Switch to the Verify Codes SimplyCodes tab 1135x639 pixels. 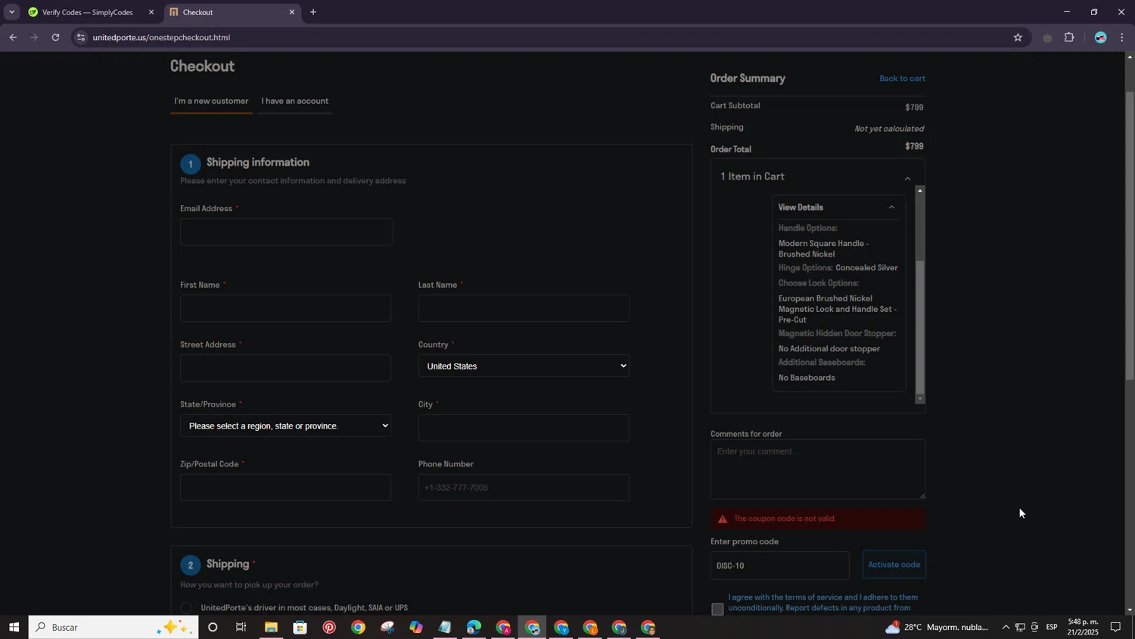tap(87, 12)
